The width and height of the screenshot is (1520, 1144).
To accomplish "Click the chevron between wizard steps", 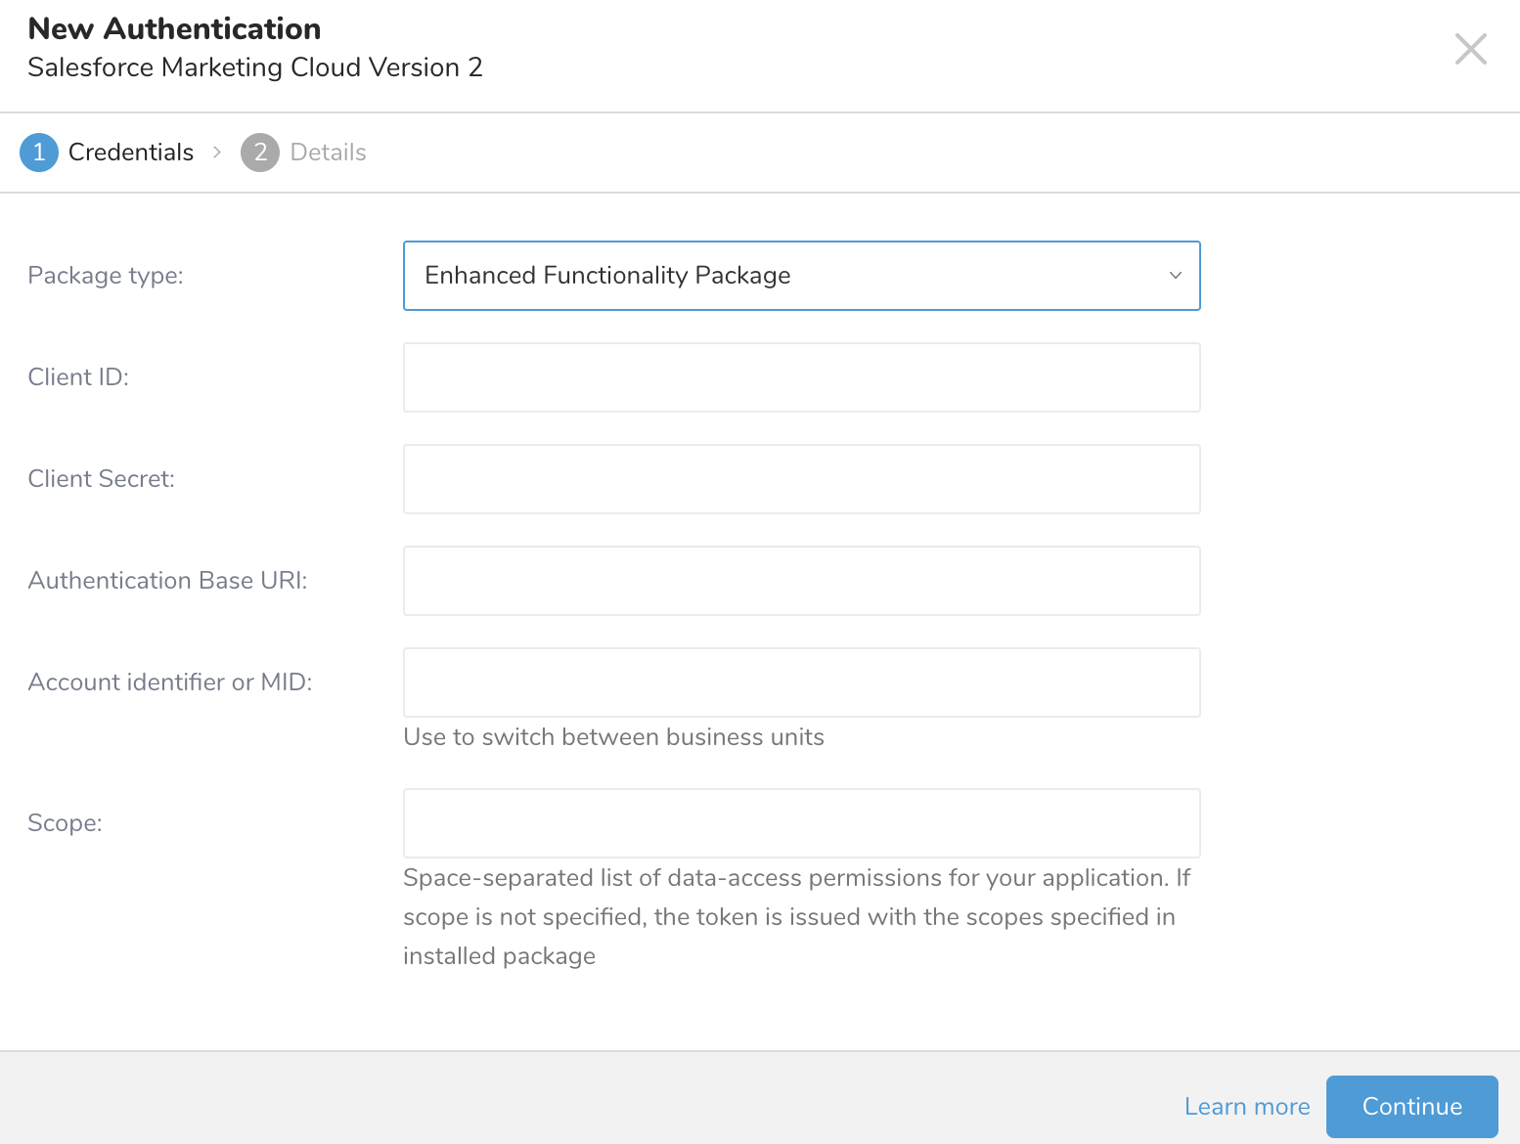I will click(217, 153).
